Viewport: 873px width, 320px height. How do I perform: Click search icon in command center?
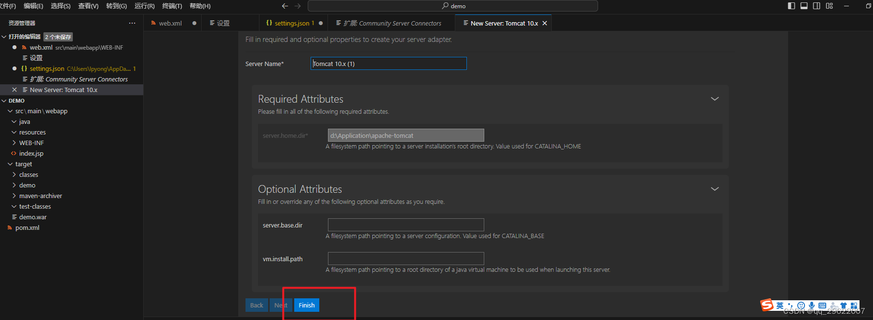point(445,6)
